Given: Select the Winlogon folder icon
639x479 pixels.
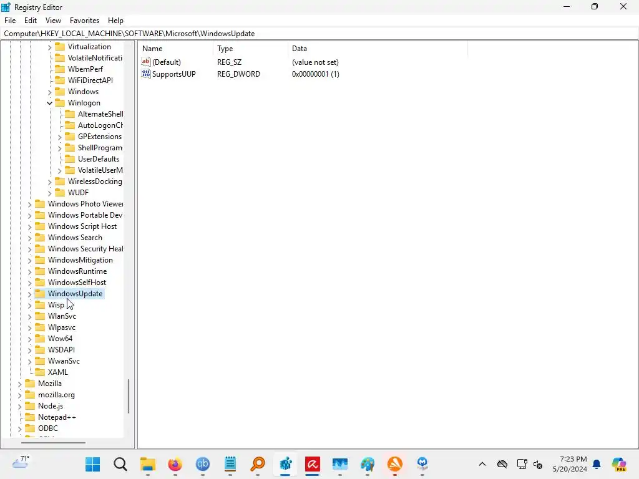Looking at the screenshot, I should tap(60, 103).
